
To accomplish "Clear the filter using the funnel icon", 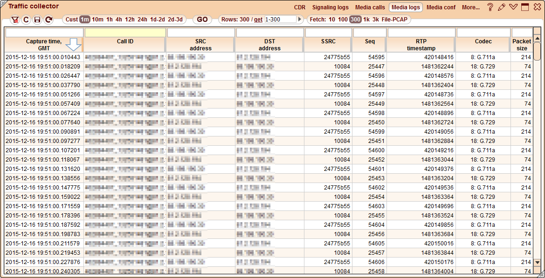I will pyautogui.click(x=15, y=20).
